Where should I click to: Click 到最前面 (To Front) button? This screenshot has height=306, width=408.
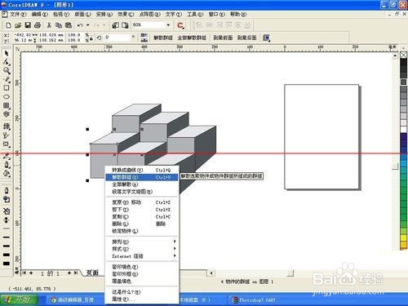(223, 38)
